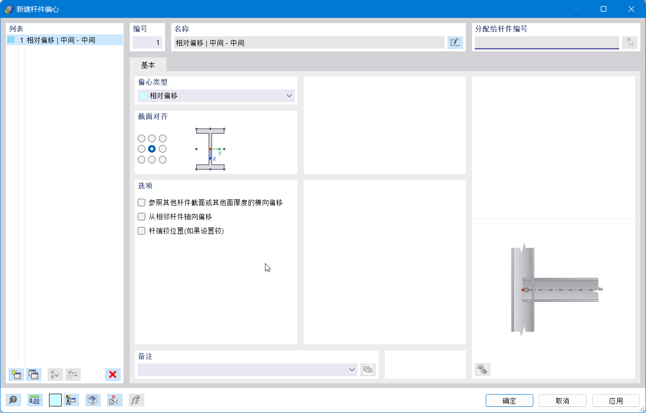Open the 偏心类型 dropdown

point(289,96)
